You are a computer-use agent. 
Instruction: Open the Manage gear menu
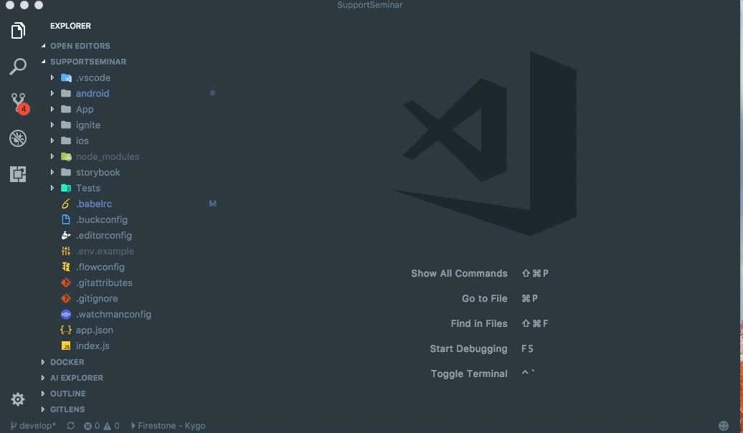tap(18, 399)
